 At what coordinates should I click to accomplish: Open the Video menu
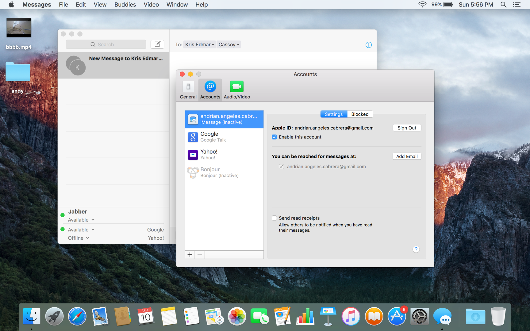pos(151,5)
